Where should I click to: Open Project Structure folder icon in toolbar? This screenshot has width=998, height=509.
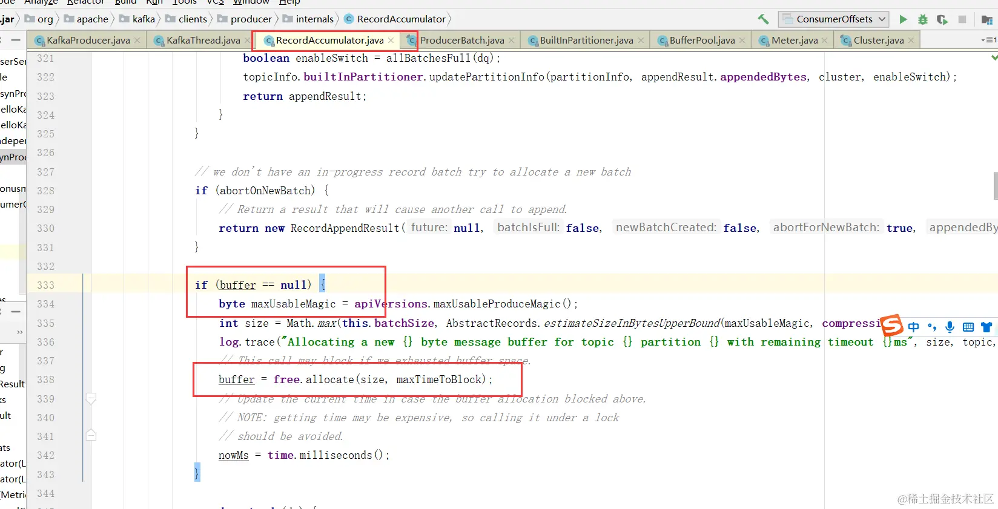(986, 20)
